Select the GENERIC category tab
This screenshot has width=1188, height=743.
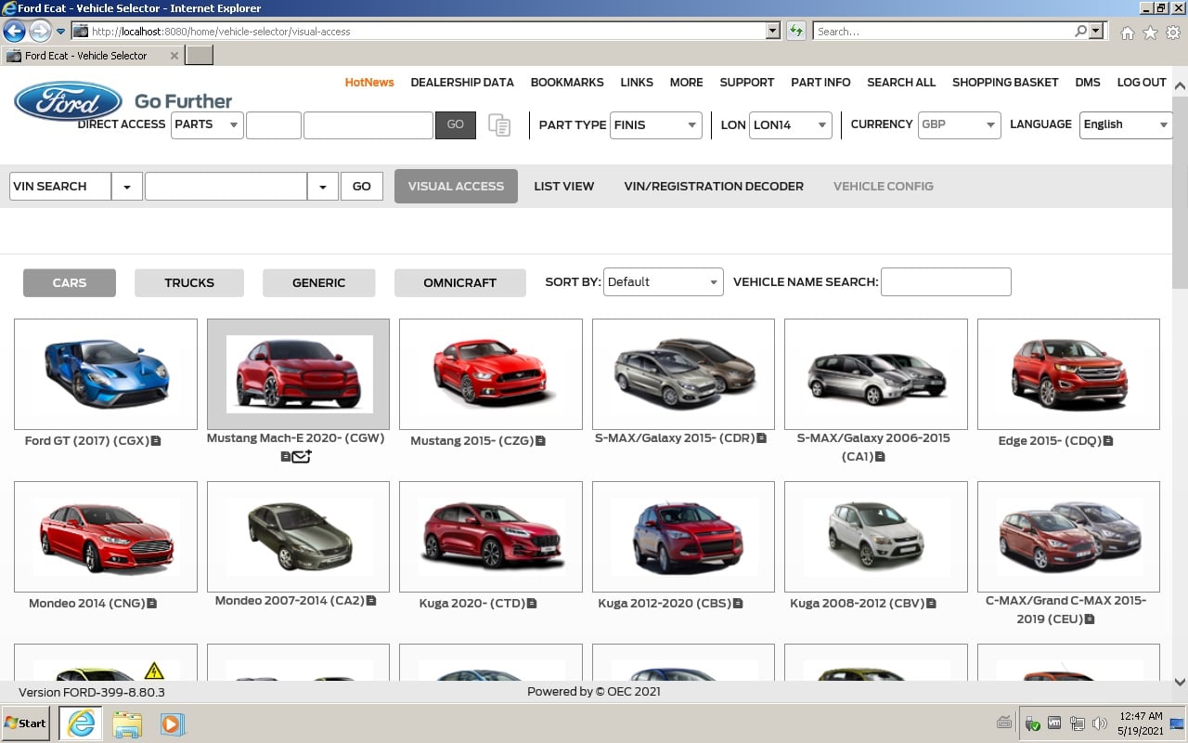(318, 282)
